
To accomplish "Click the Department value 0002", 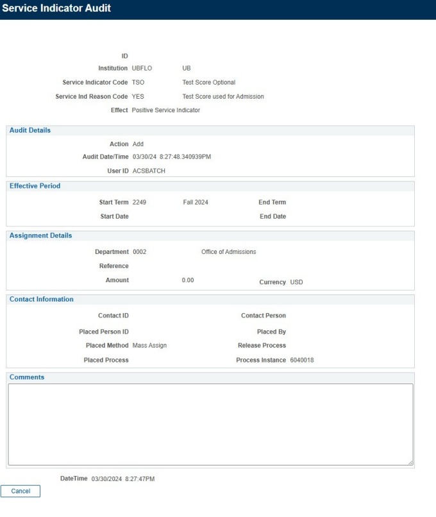I will [140, 252].
